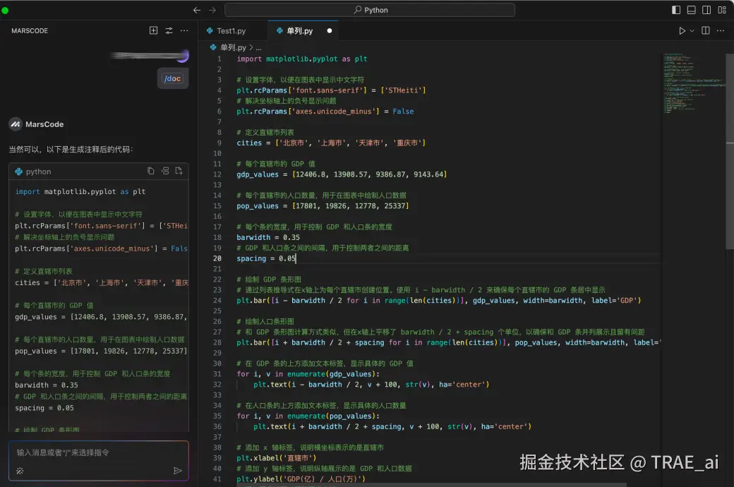This screenshot has width=734, height=487.
Task: Click python language icon in code block
Action: (x=19, y=172)
